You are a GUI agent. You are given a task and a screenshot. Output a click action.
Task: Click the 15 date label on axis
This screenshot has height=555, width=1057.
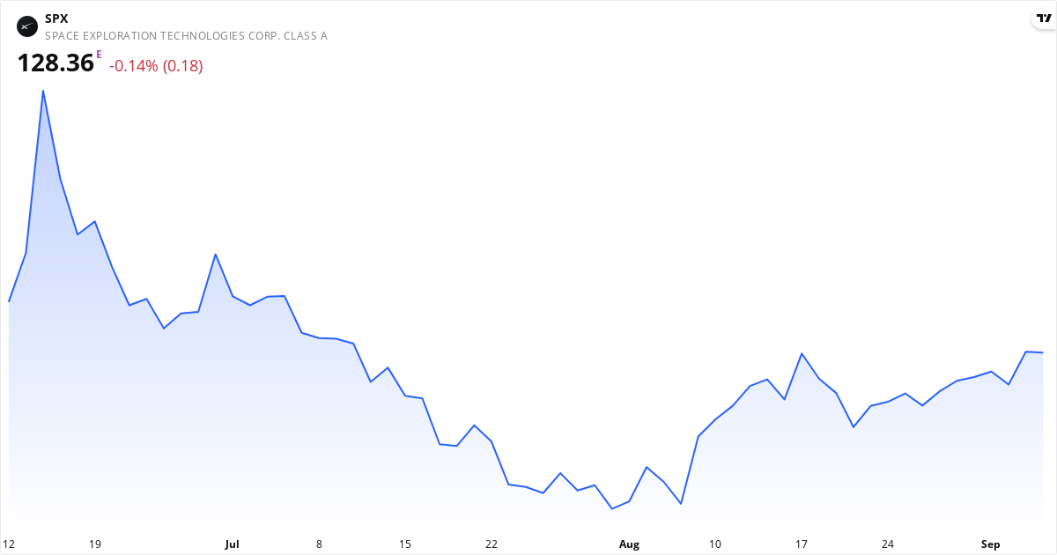(405, 544)
